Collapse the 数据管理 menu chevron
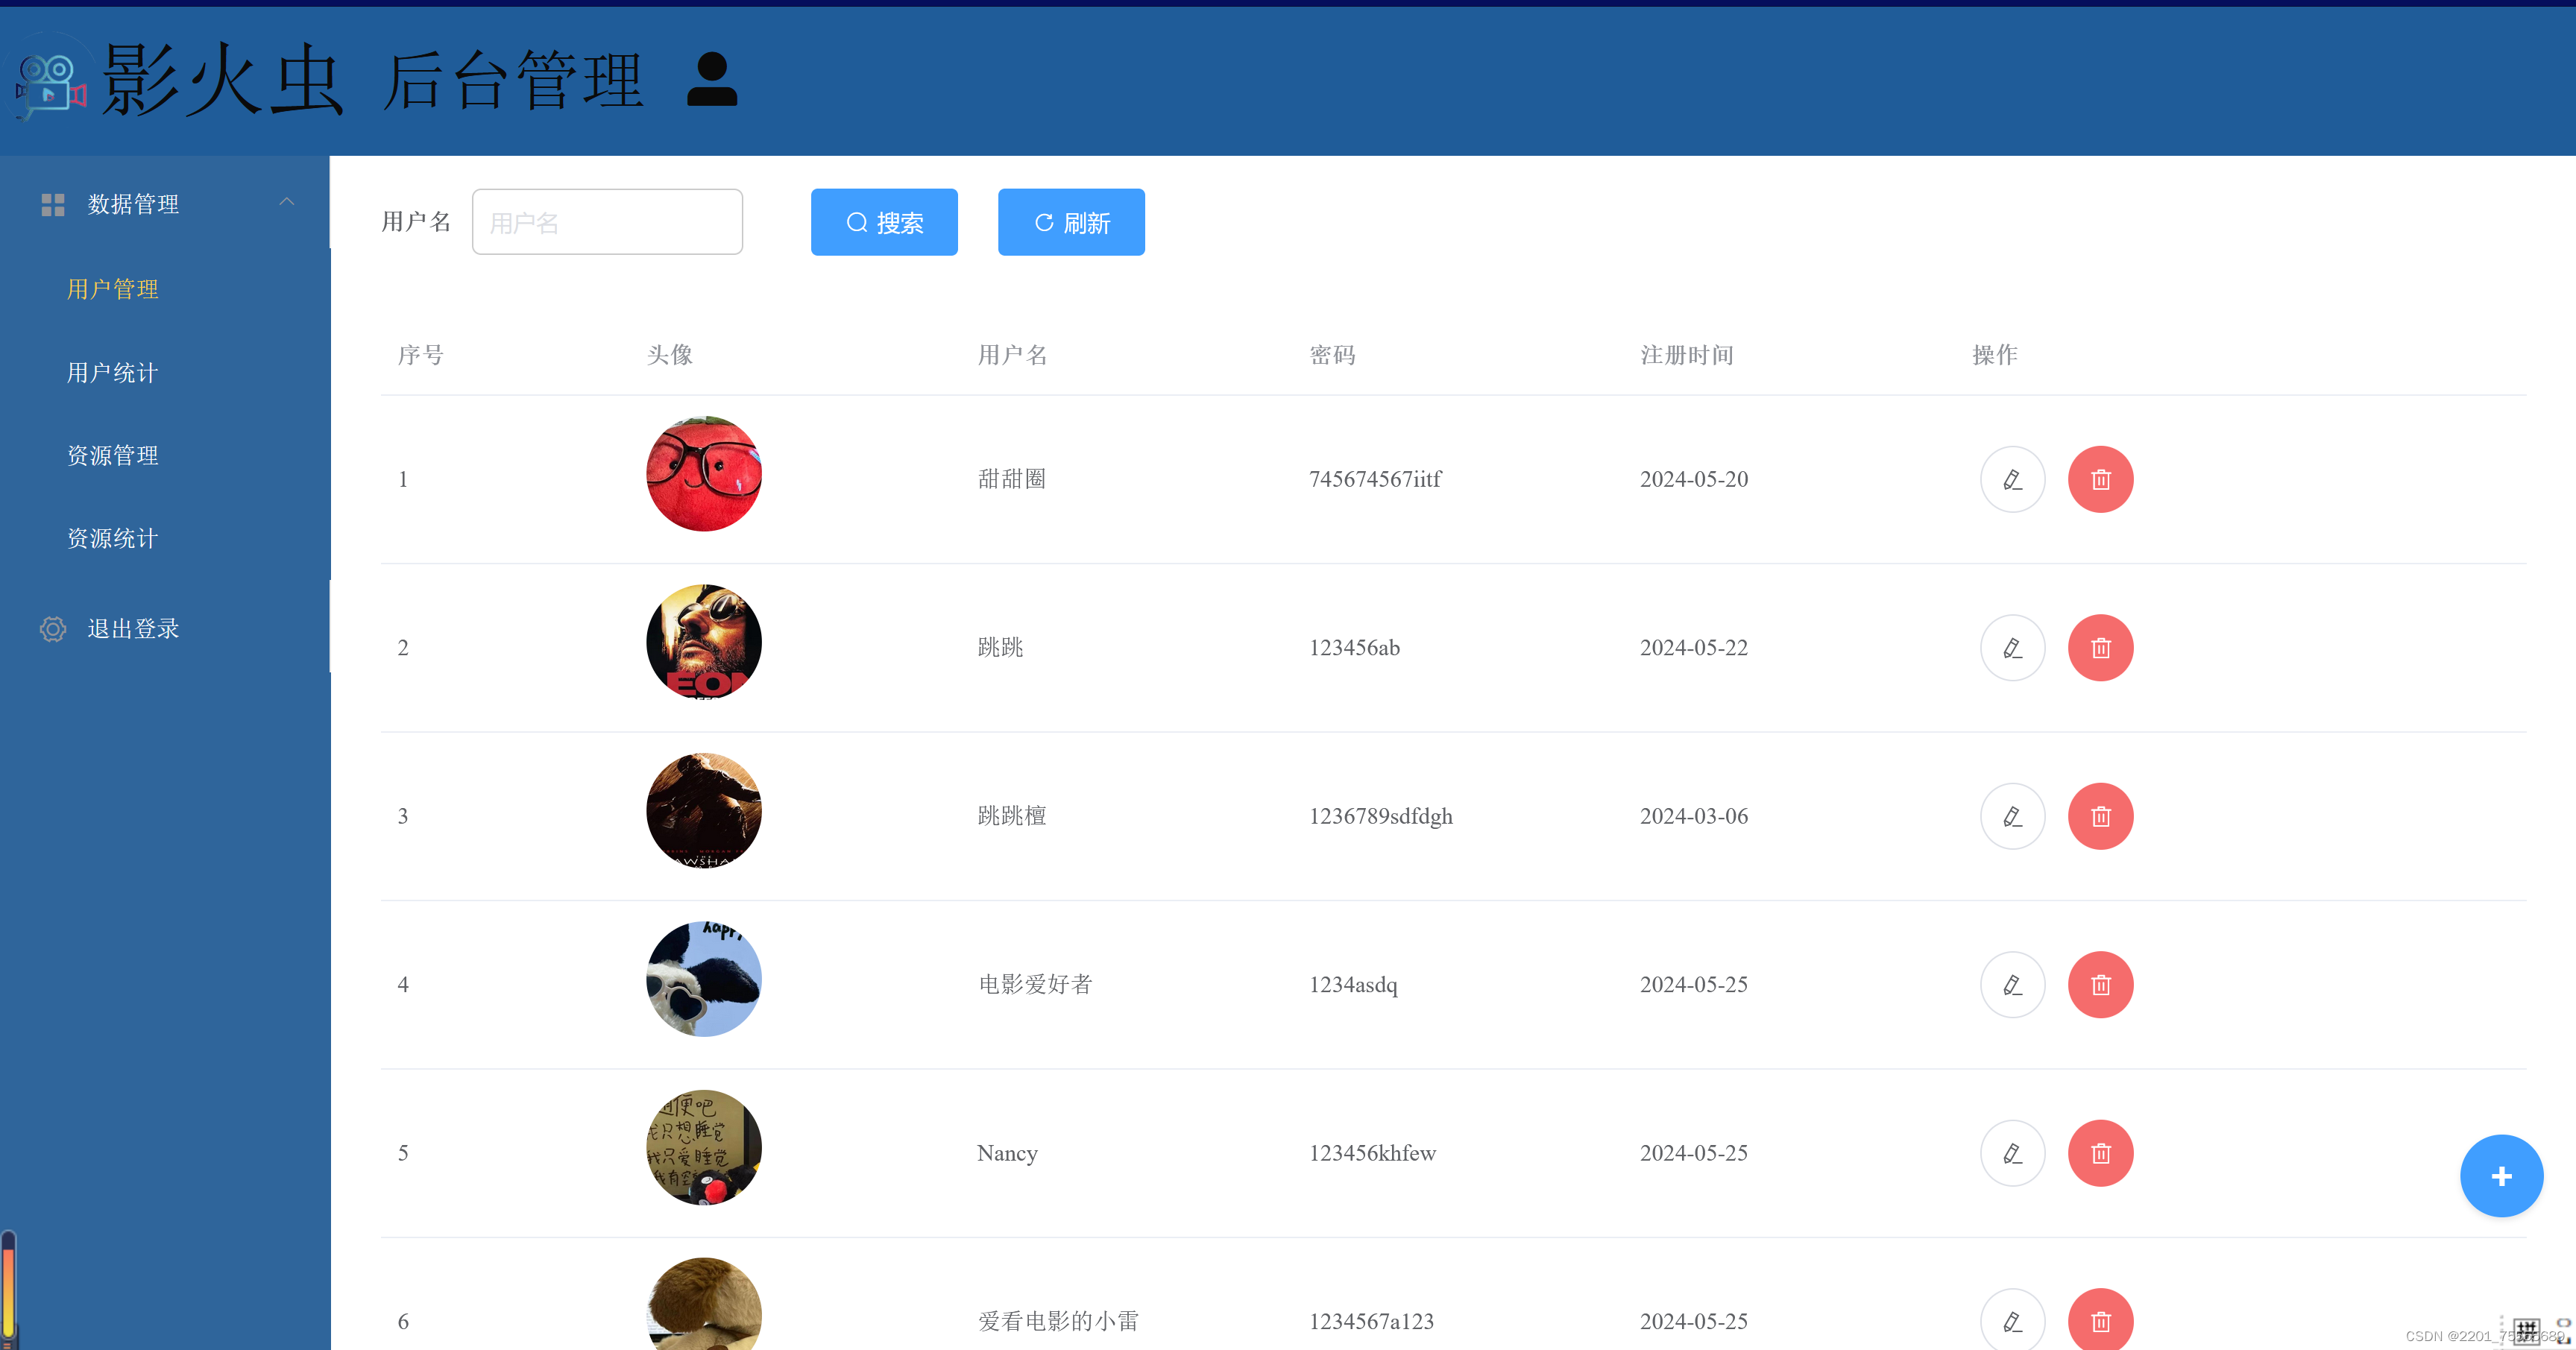 pos(287,202)
